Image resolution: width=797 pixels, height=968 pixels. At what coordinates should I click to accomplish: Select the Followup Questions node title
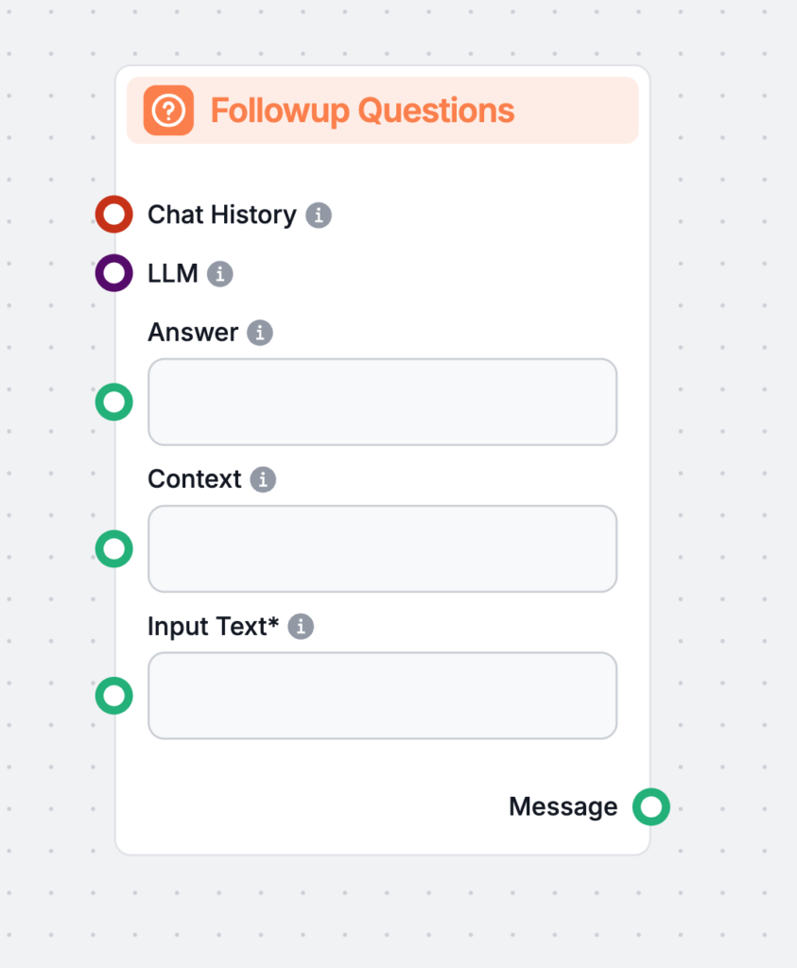pyautogui.click(x=362, y=111)
